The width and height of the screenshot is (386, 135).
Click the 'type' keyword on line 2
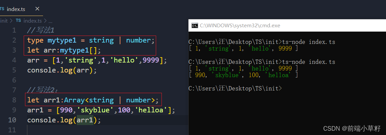35,40
